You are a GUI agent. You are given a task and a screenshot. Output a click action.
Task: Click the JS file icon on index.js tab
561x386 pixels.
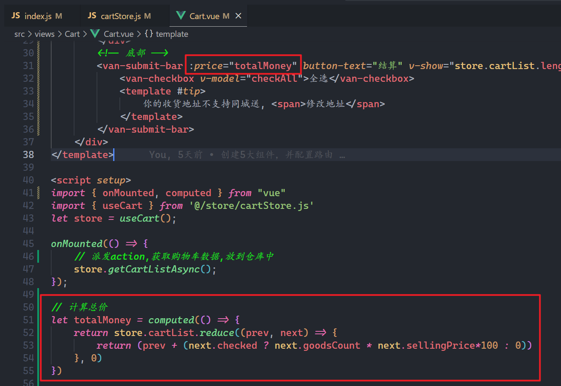tap(16, 16)
